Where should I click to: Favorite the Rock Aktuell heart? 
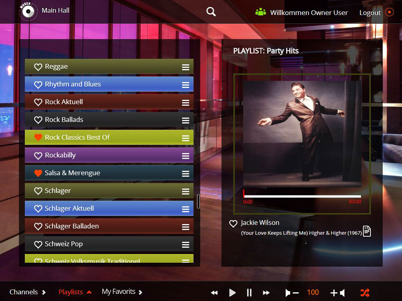[38, 102]
